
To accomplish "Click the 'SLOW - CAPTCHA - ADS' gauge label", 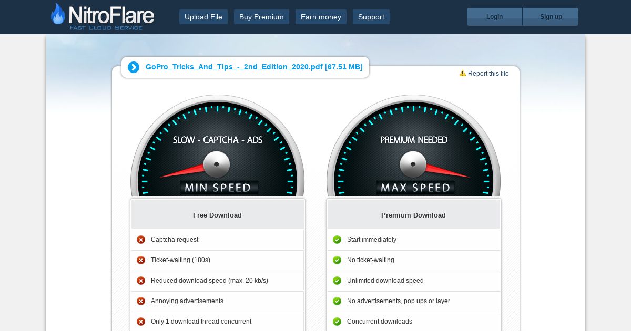I will click(x=218, y=140).
